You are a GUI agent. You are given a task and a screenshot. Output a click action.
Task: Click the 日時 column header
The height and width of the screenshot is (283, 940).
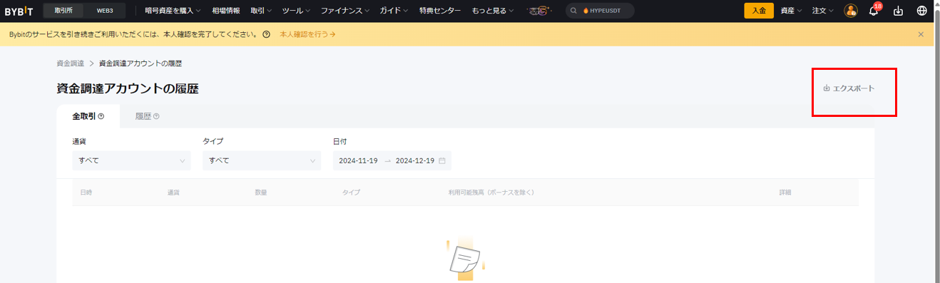click(86, 192)
